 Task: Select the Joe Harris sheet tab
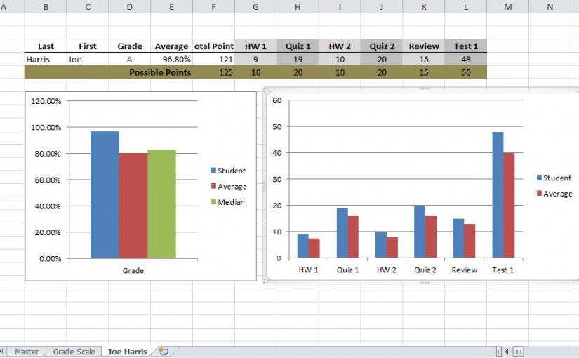pyautogui.click(x=127, y=352)
